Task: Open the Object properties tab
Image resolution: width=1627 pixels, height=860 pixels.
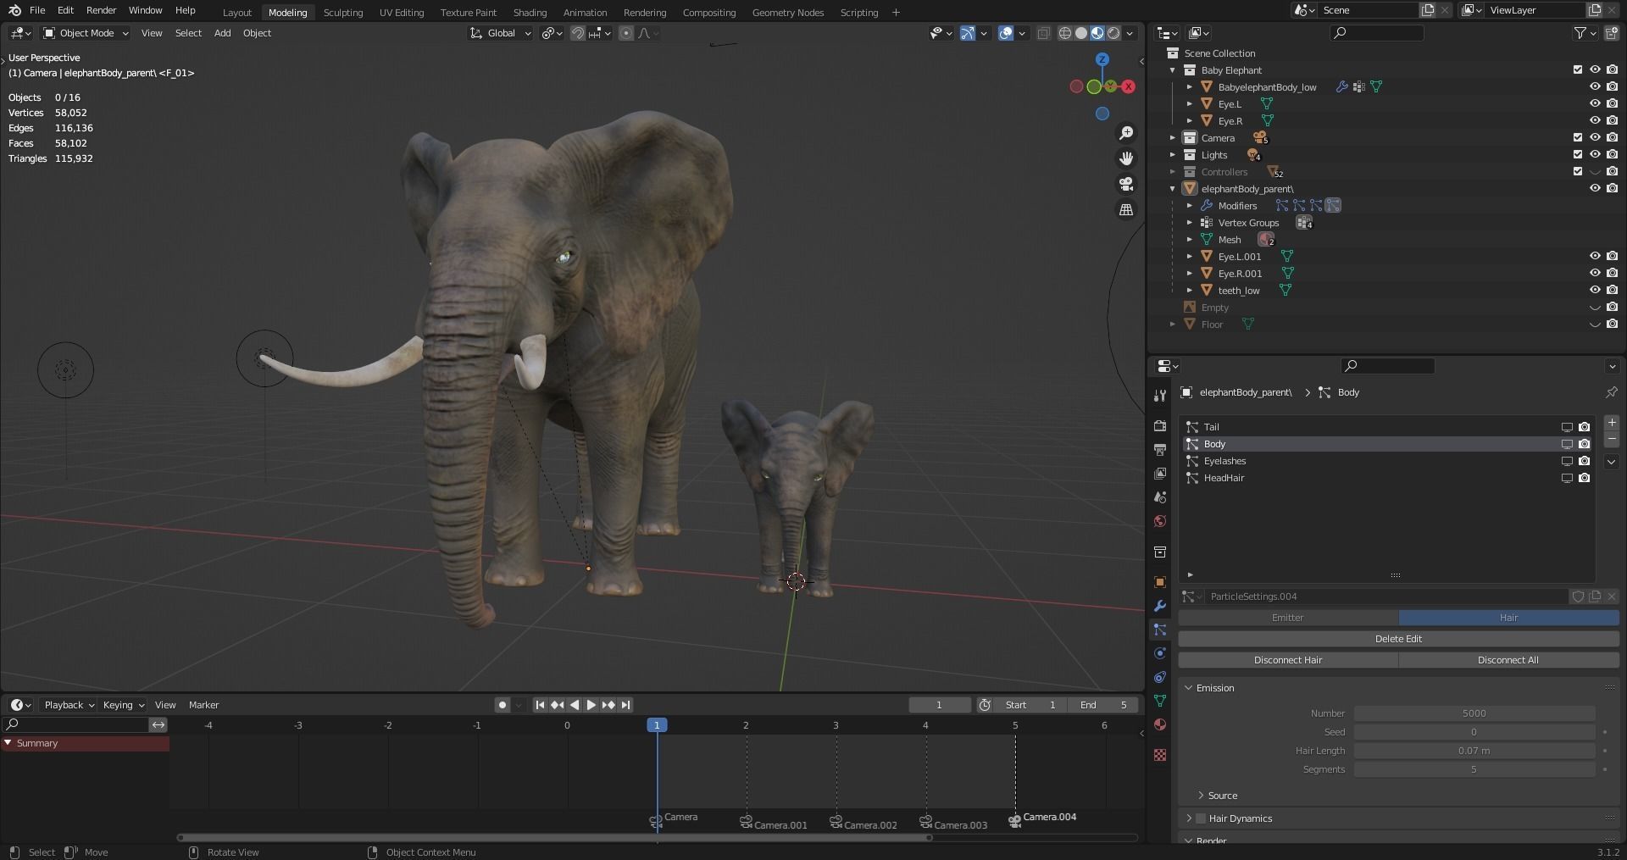Action: coord(1160,582)
